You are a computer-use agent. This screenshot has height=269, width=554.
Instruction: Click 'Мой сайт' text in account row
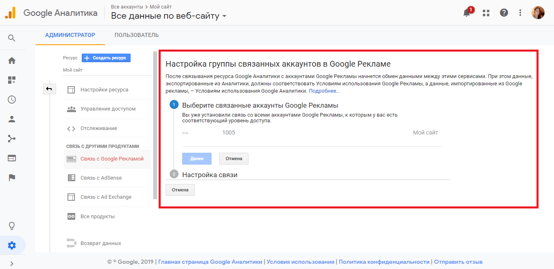tap(425, 132)
